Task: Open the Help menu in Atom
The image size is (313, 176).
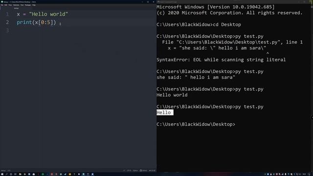Action: tap(34, 5)
